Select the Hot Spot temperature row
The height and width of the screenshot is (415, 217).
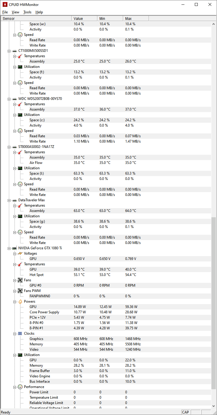(x=36, y=275)
